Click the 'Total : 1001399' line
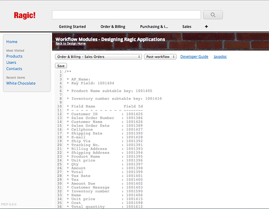 click(x=104, y=172)
